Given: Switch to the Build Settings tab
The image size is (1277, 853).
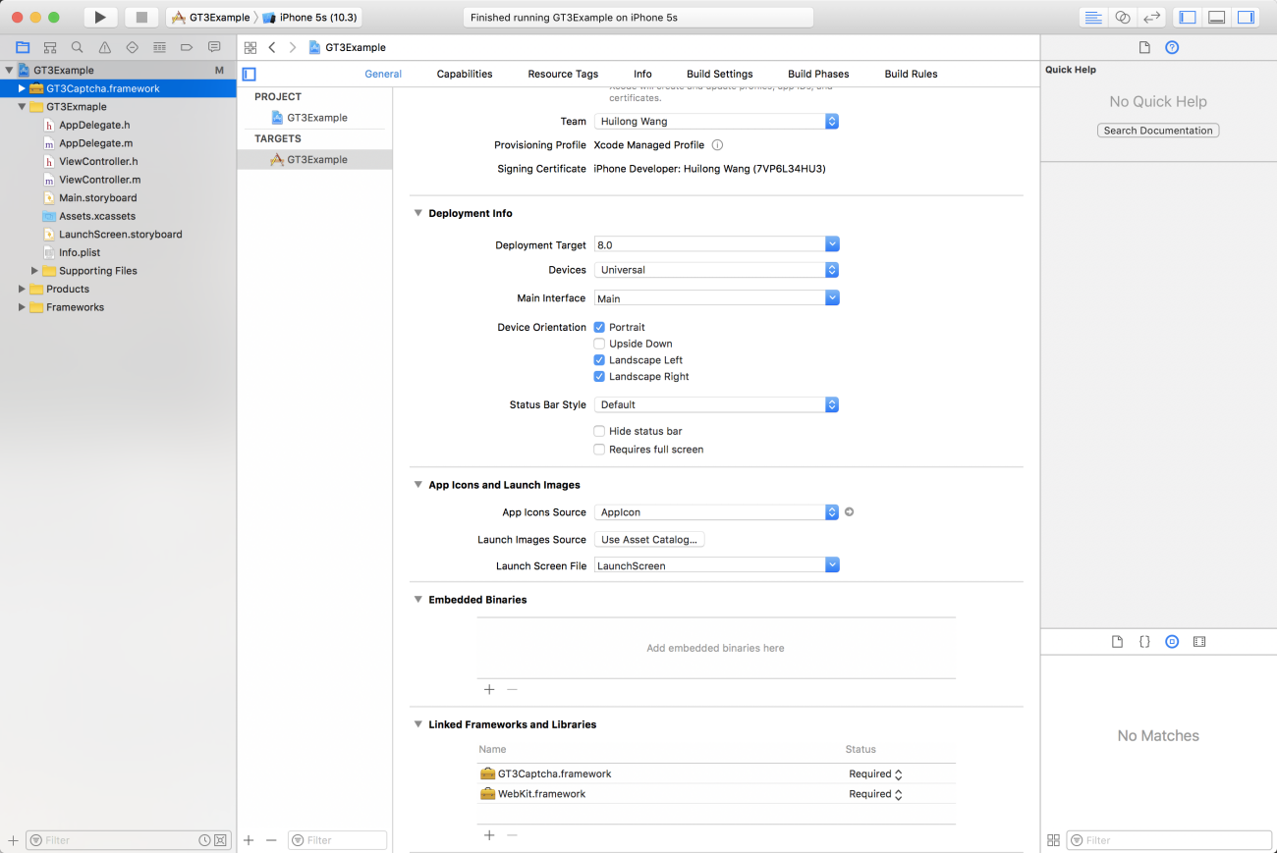Looking at the screenshot, I should (720, 73).
